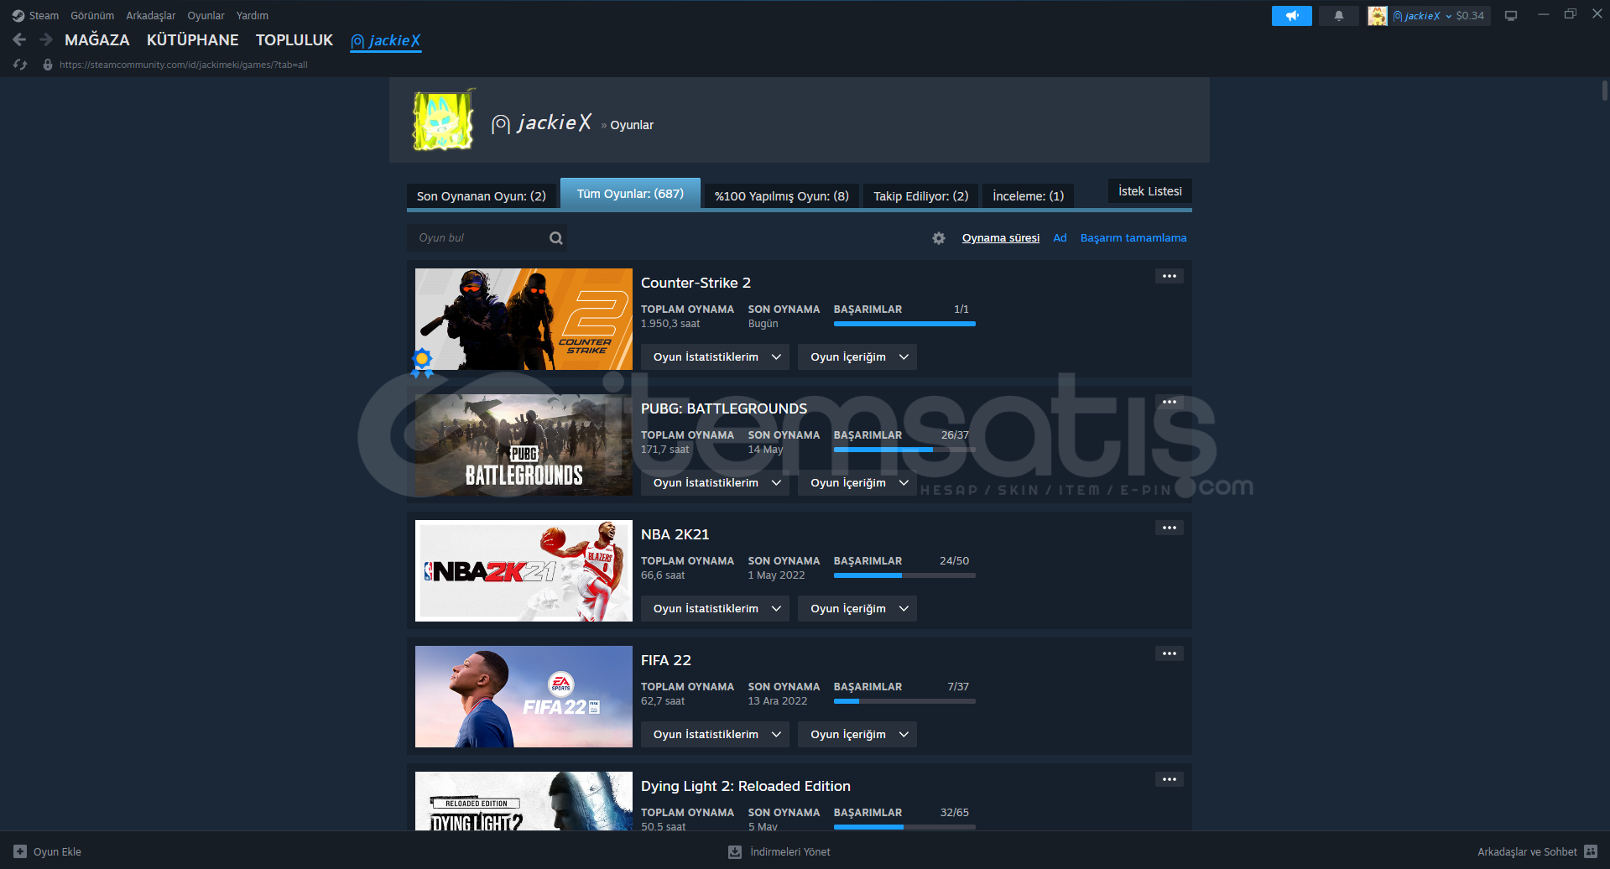This screenshot has width=1610, height=869.
Task: Click the jackieX profile avatar image
Action: point(444,121)
